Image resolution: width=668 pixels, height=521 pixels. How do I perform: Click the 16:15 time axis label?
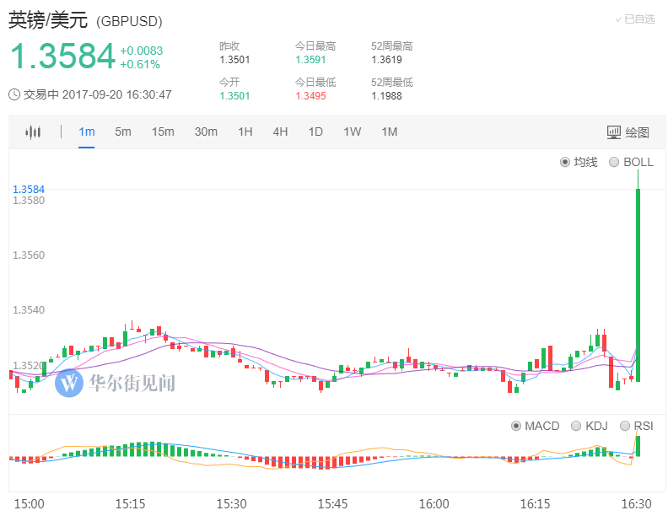click(535, 504)
